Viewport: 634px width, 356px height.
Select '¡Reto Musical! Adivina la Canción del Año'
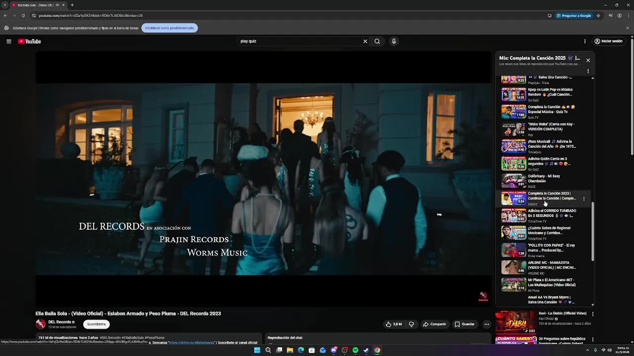coord(544,146)
